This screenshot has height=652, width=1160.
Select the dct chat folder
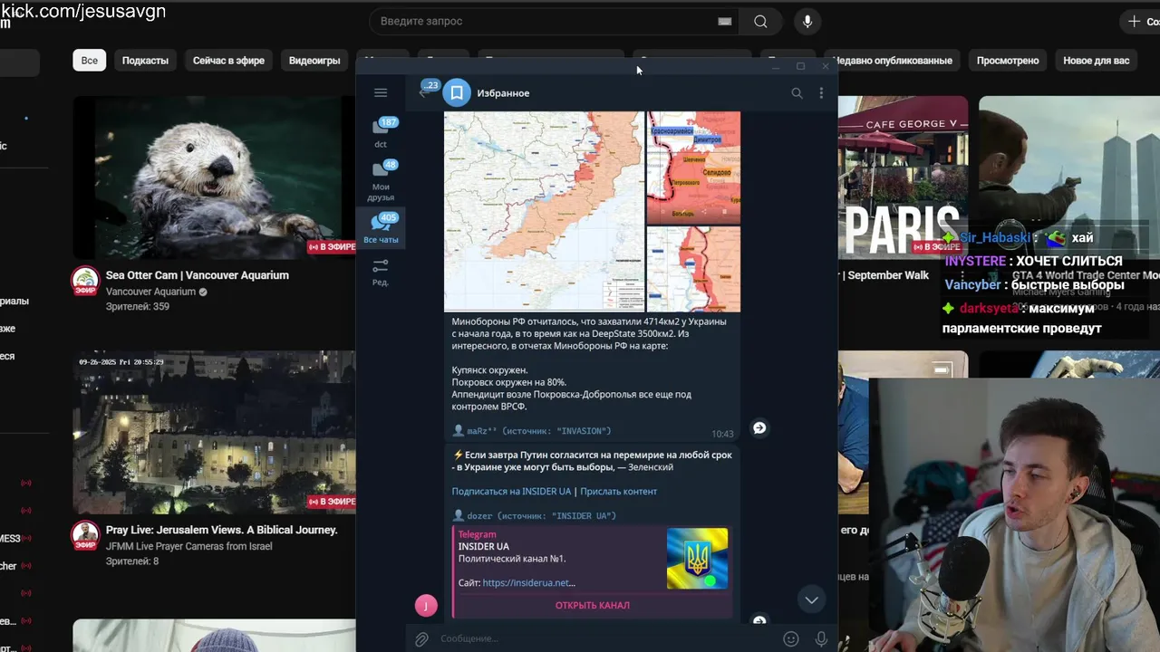[x=381, y=132]
